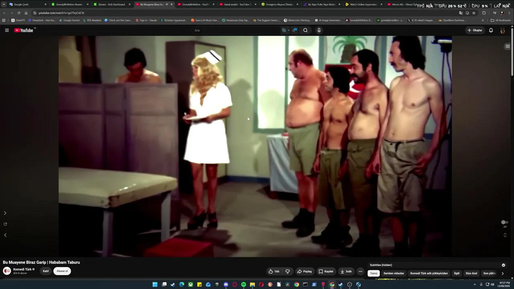This screenshot has height=289, width=514.
Task: Click the Paylaş share button
Action: (x=304, y=271)
